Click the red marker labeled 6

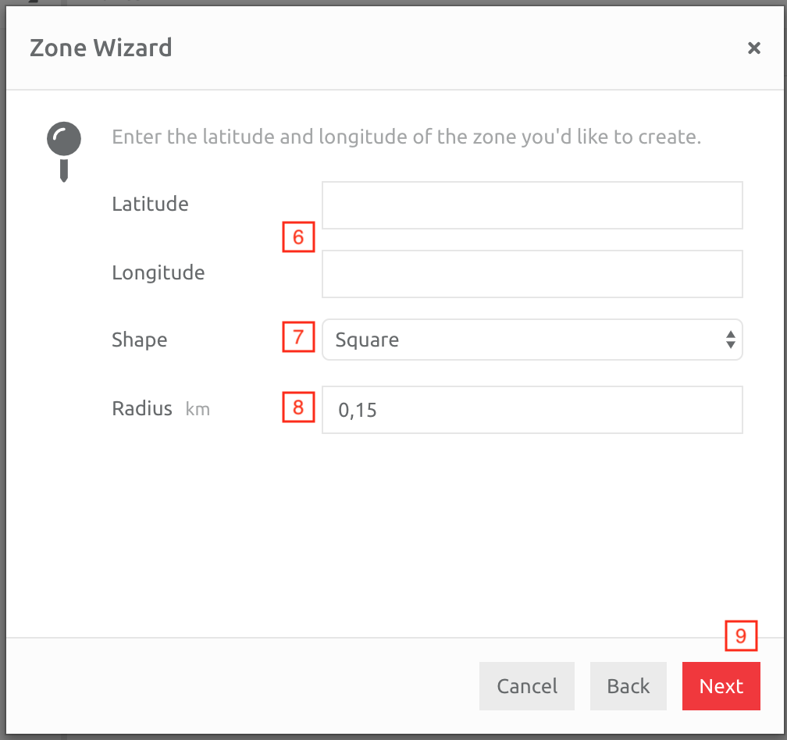298,237
